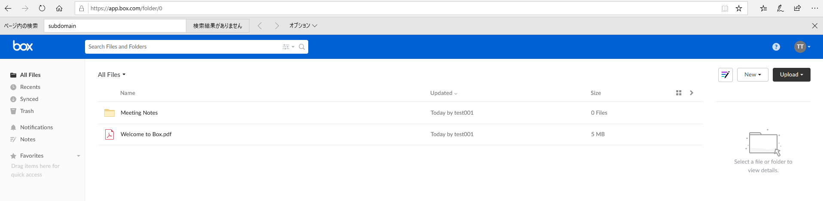Image resolution: width=823 pixels, height=201 pixels.
Task: Click the address bar lock icon
Action: pyautogui.click(x=82, y=8)
